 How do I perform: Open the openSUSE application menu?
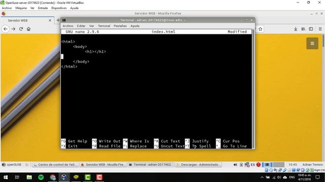(x=12, y=165)
